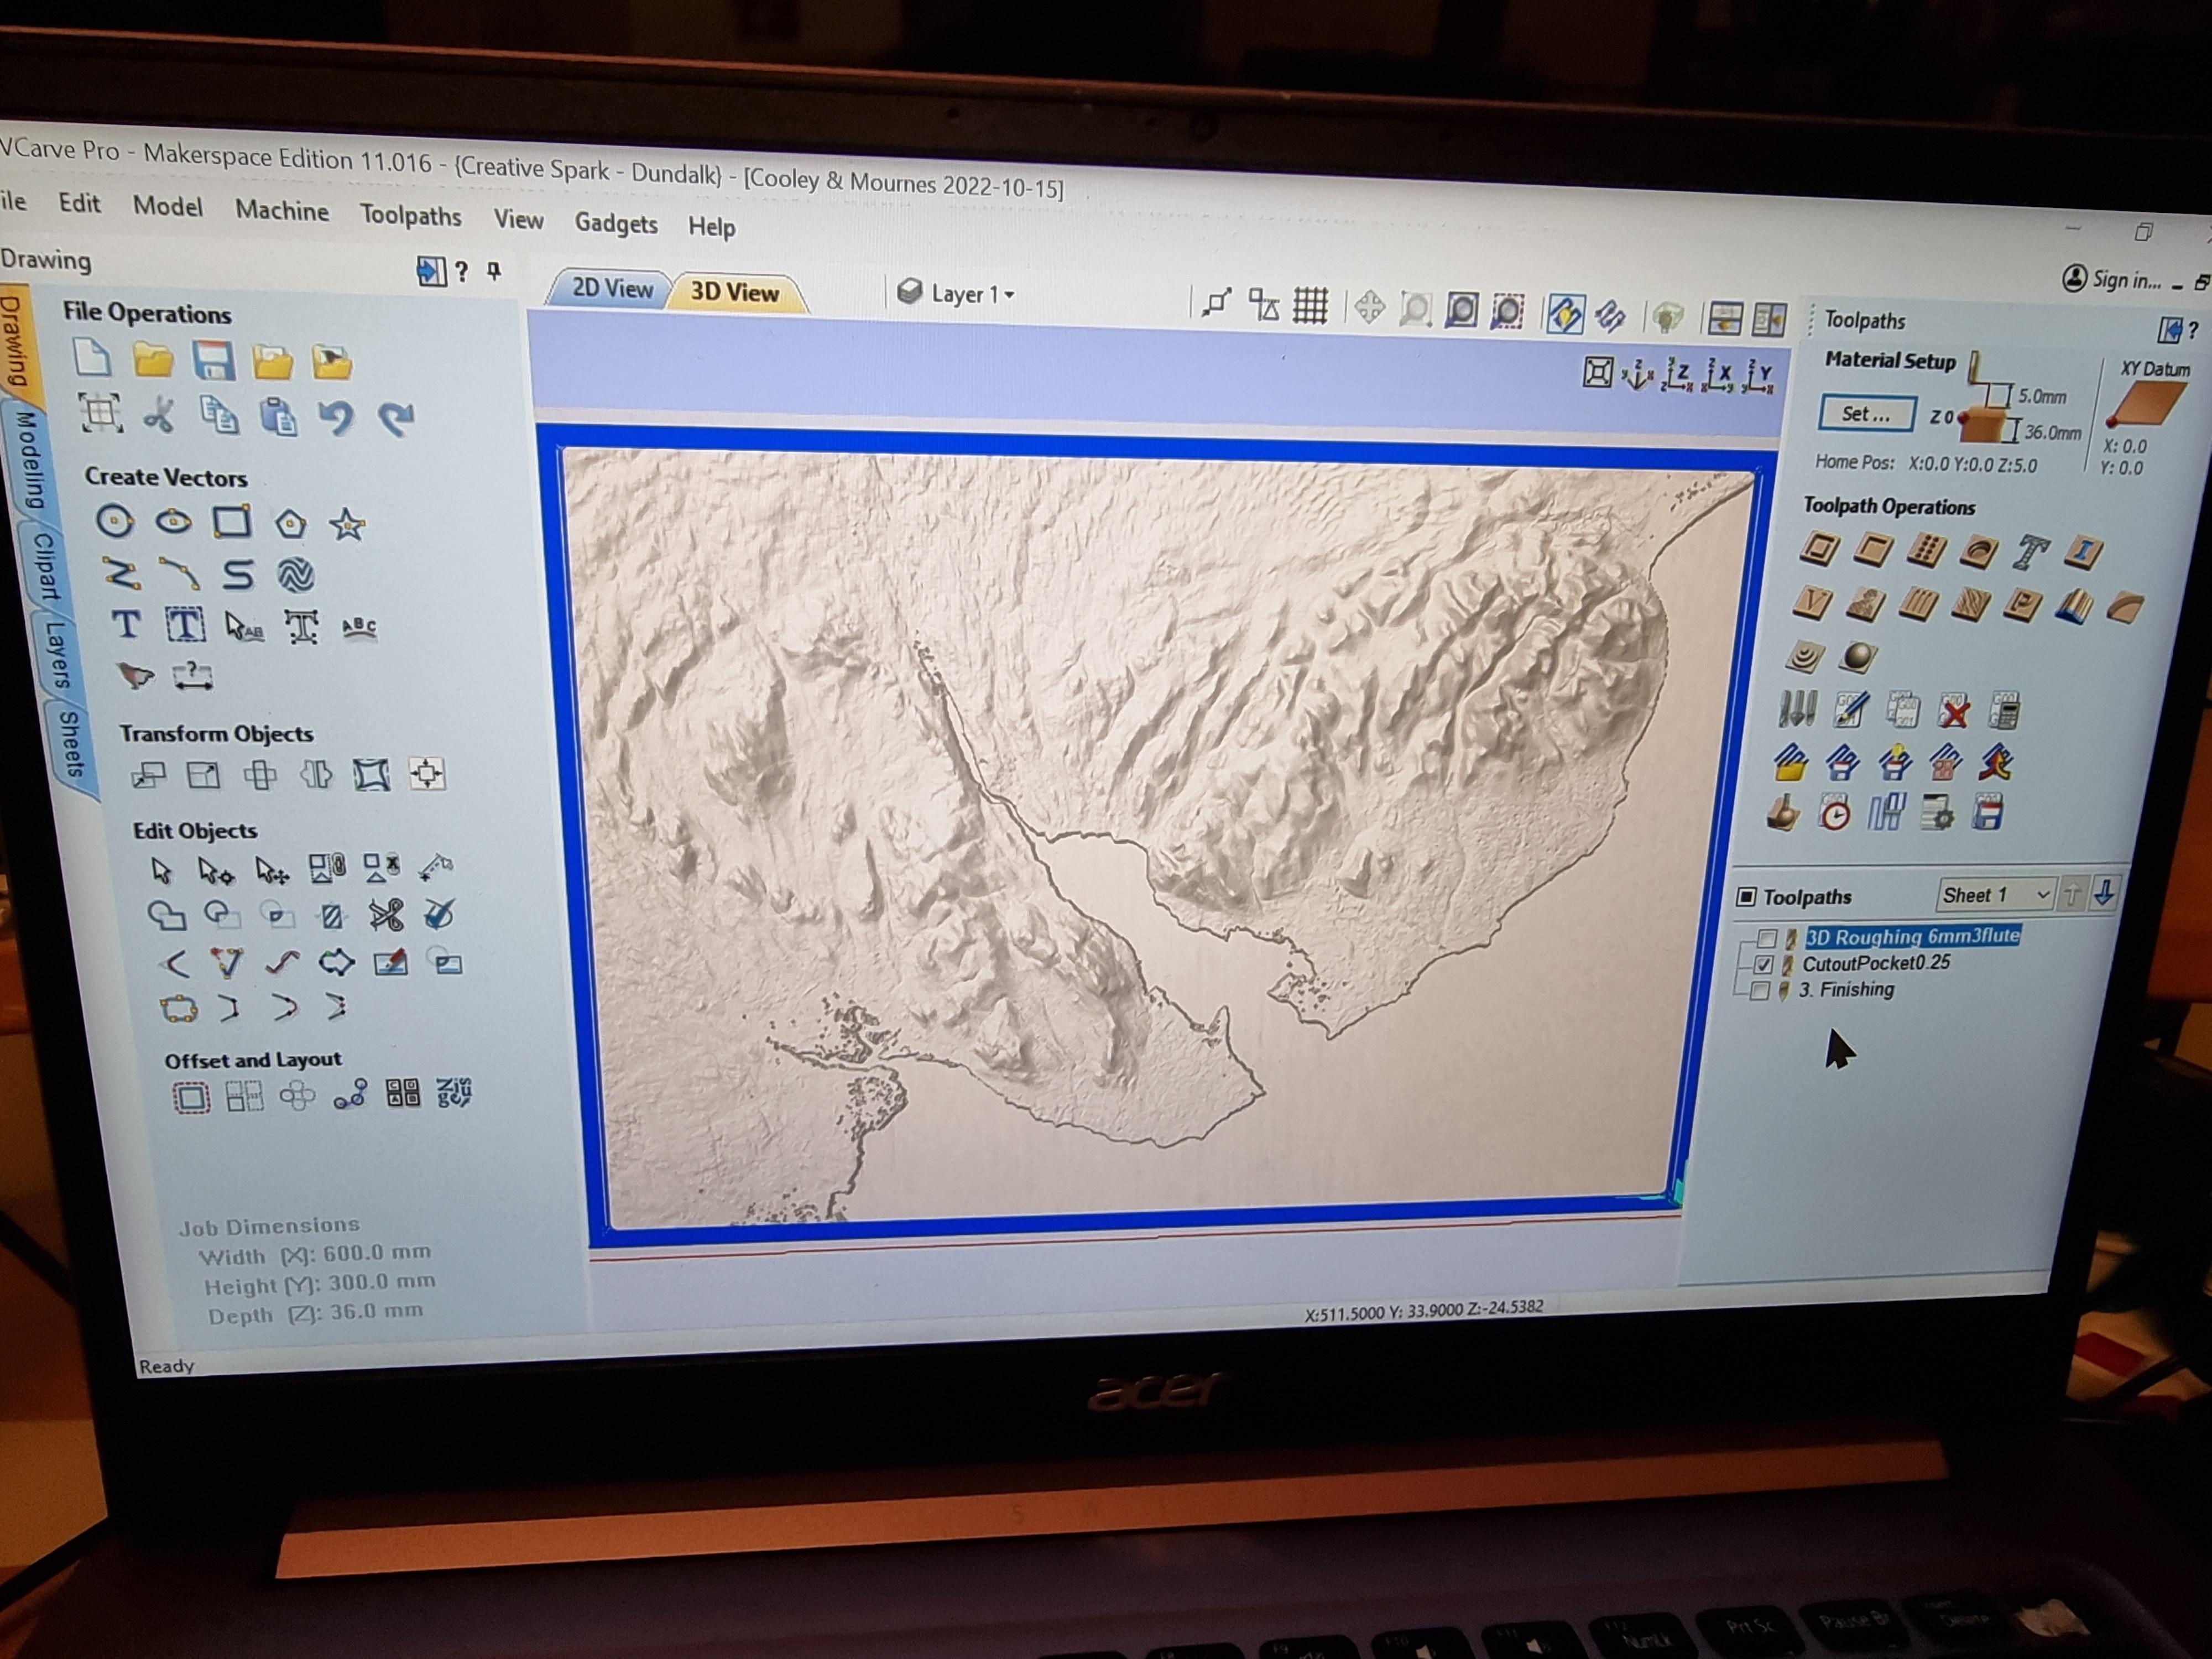The height and width of the screenshot is (1659, 2212).
Task: Open the Layer 1 selector dropdown
Action: tap(1010, 294)
